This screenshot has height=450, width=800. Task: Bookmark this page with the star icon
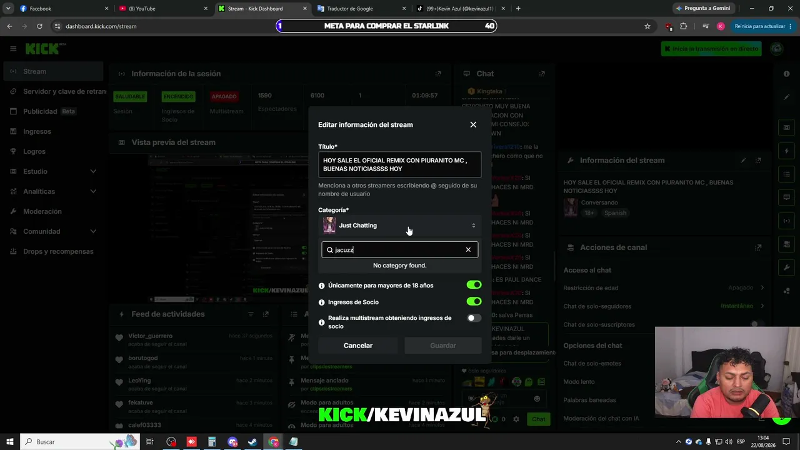(x=647, y=26)
